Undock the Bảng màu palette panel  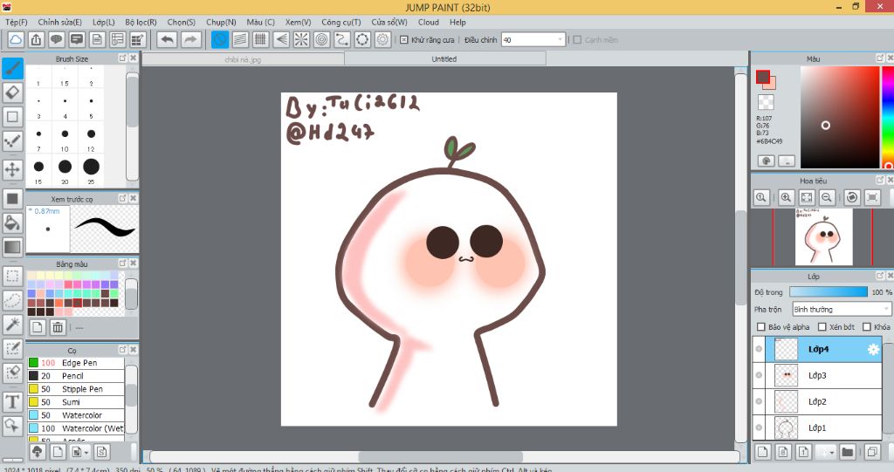tap(122, 263)
